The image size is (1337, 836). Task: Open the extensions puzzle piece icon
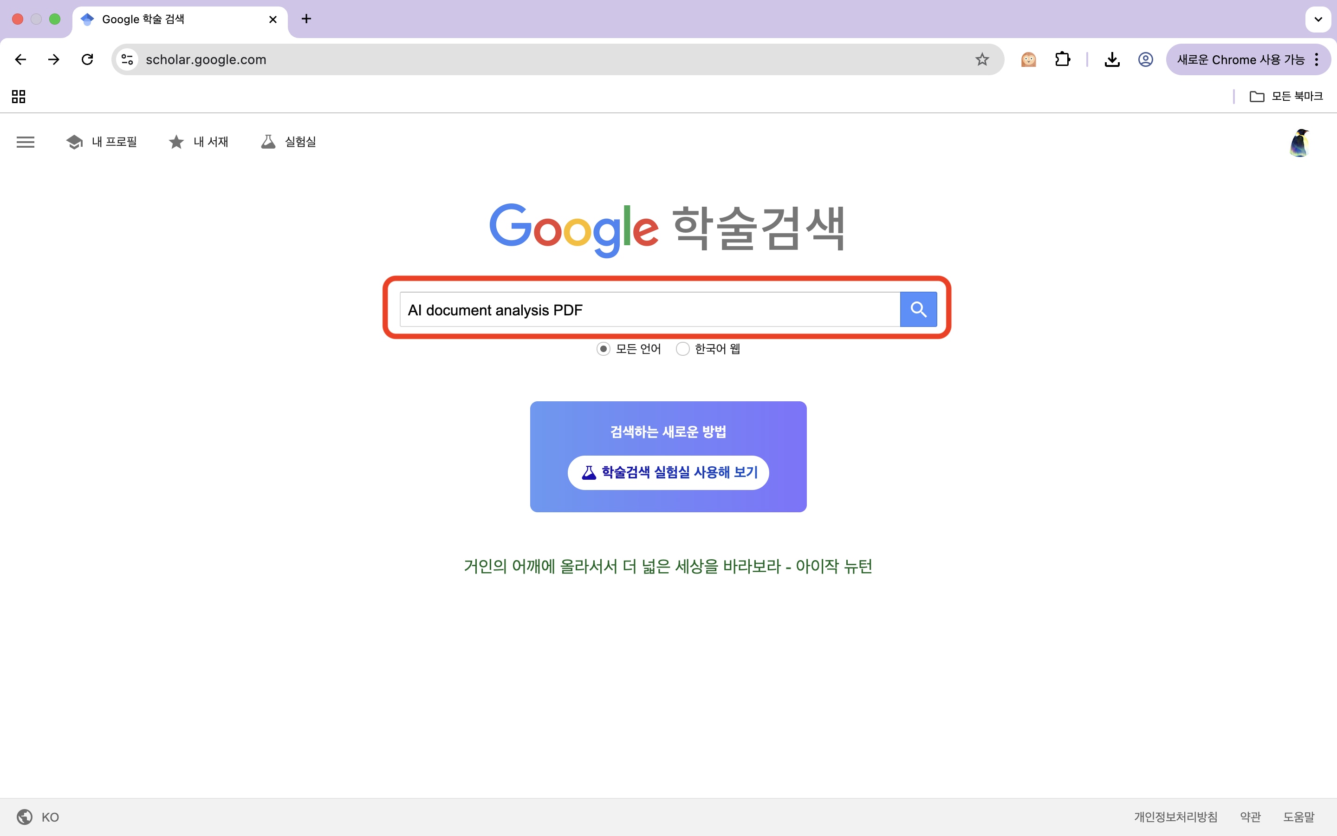pos(1063,59)
